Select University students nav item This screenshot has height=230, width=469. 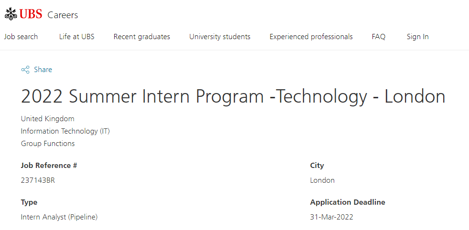pos(220,37)
